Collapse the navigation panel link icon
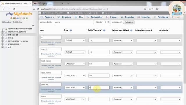 point(33,26)
